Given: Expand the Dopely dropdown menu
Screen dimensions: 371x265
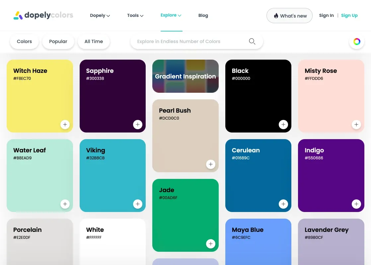Looking at the screenshot, I should 100,16.
